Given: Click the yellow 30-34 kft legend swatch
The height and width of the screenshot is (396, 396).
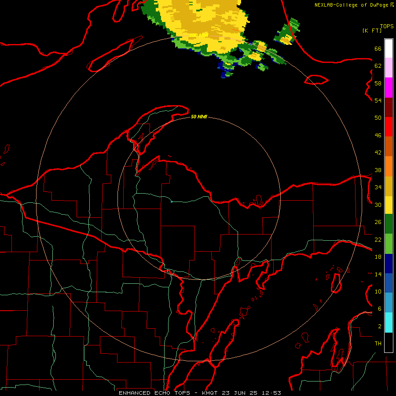Looking at the screenshot, I should point(389,205).
